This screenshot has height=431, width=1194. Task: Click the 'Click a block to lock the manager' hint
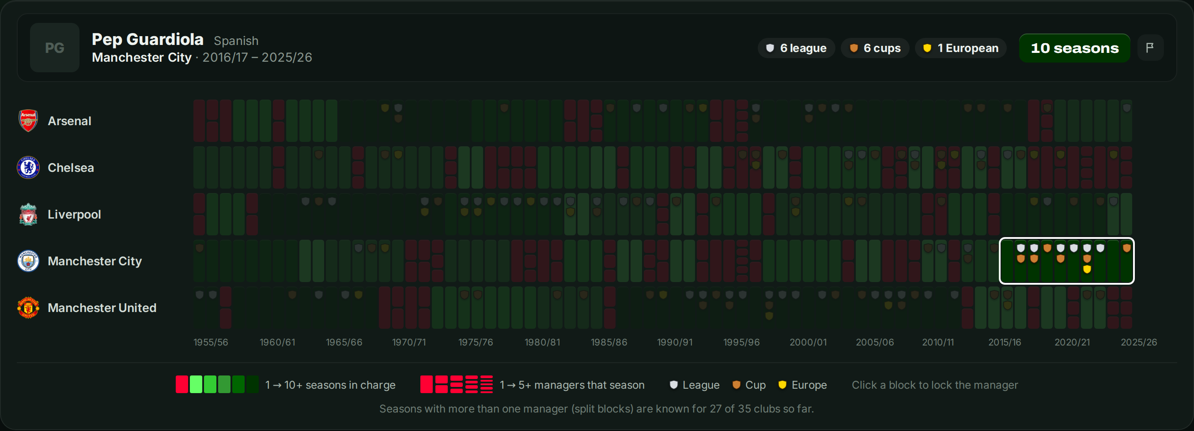tap(934, 385)
